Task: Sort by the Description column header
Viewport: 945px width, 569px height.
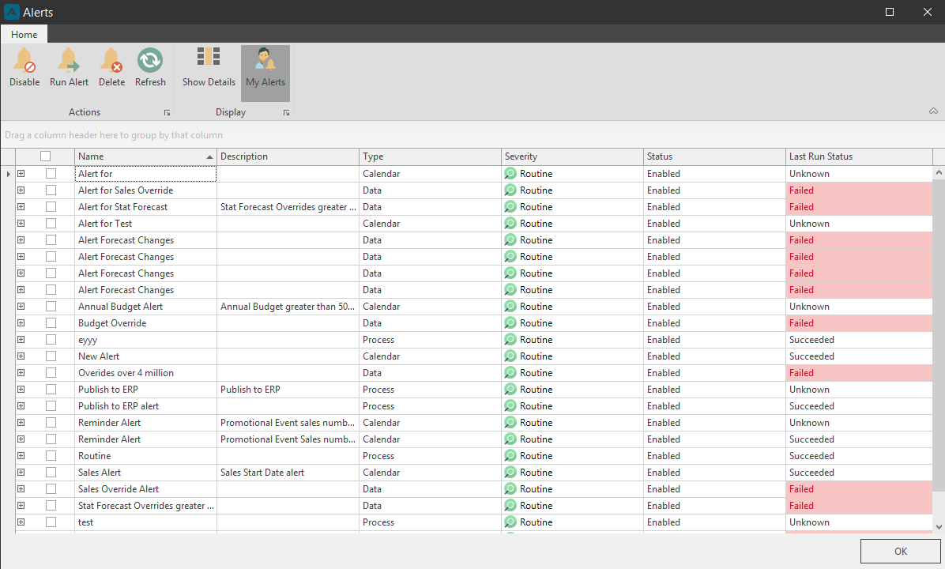Action: pyautogui.click(x=288, y=156)
